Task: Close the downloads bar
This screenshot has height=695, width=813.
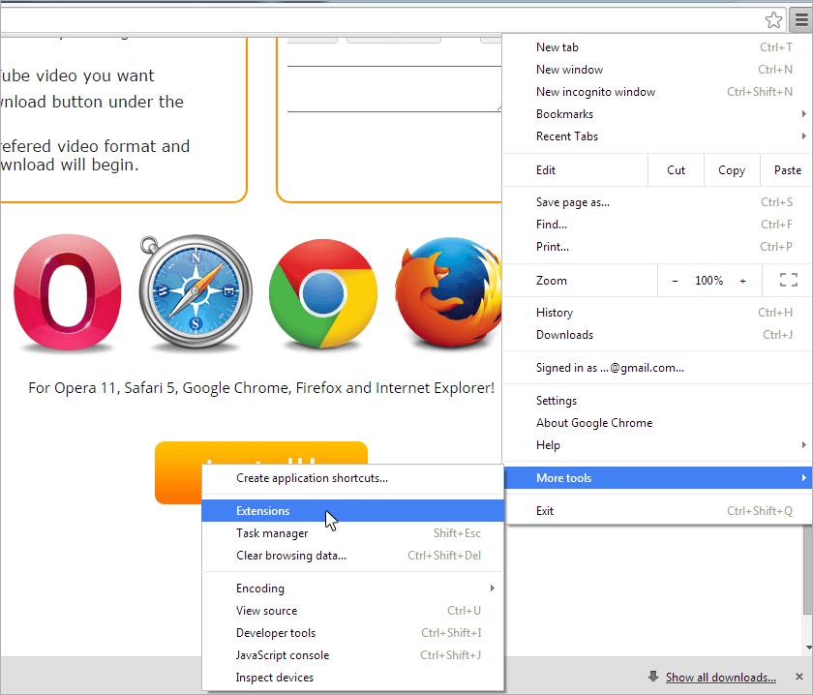Action: [x=799, y=677]
